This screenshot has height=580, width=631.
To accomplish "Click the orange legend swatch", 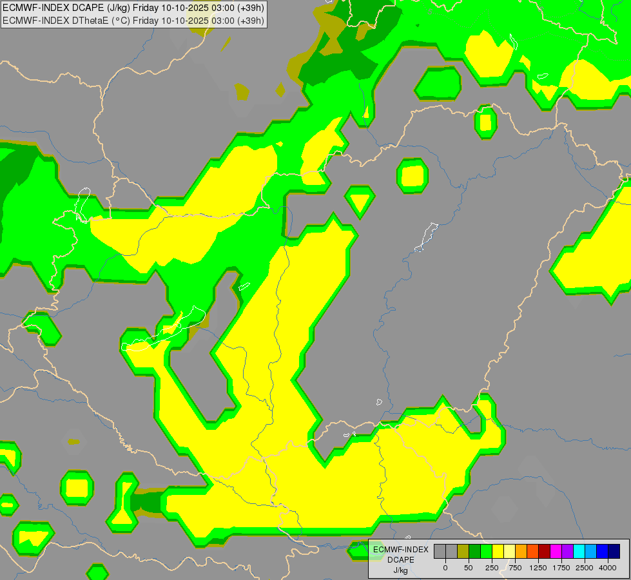I will click(x=521, y=551).
